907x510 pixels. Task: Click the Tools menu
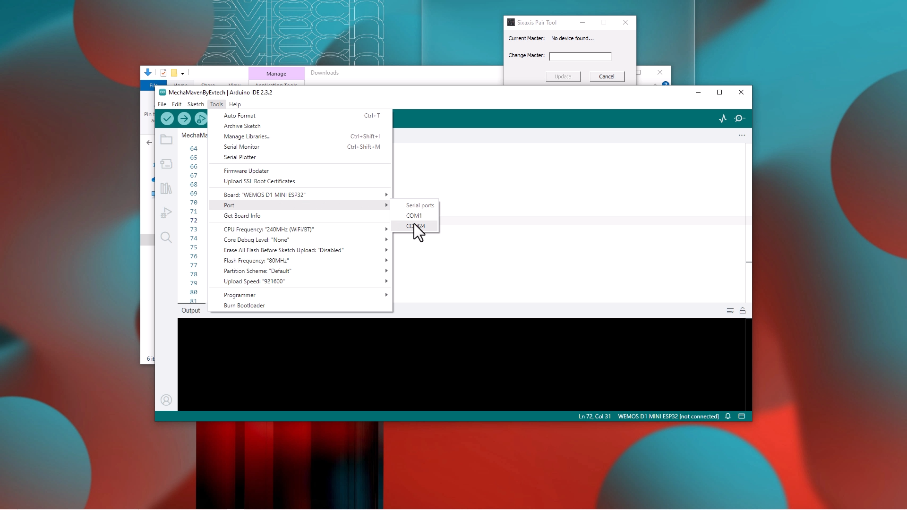[216, 104]
